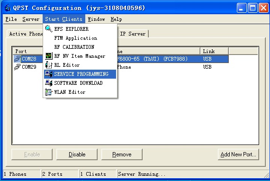Open the Window menu
This screenshot has height=181, width=270.
click(97, 19)
